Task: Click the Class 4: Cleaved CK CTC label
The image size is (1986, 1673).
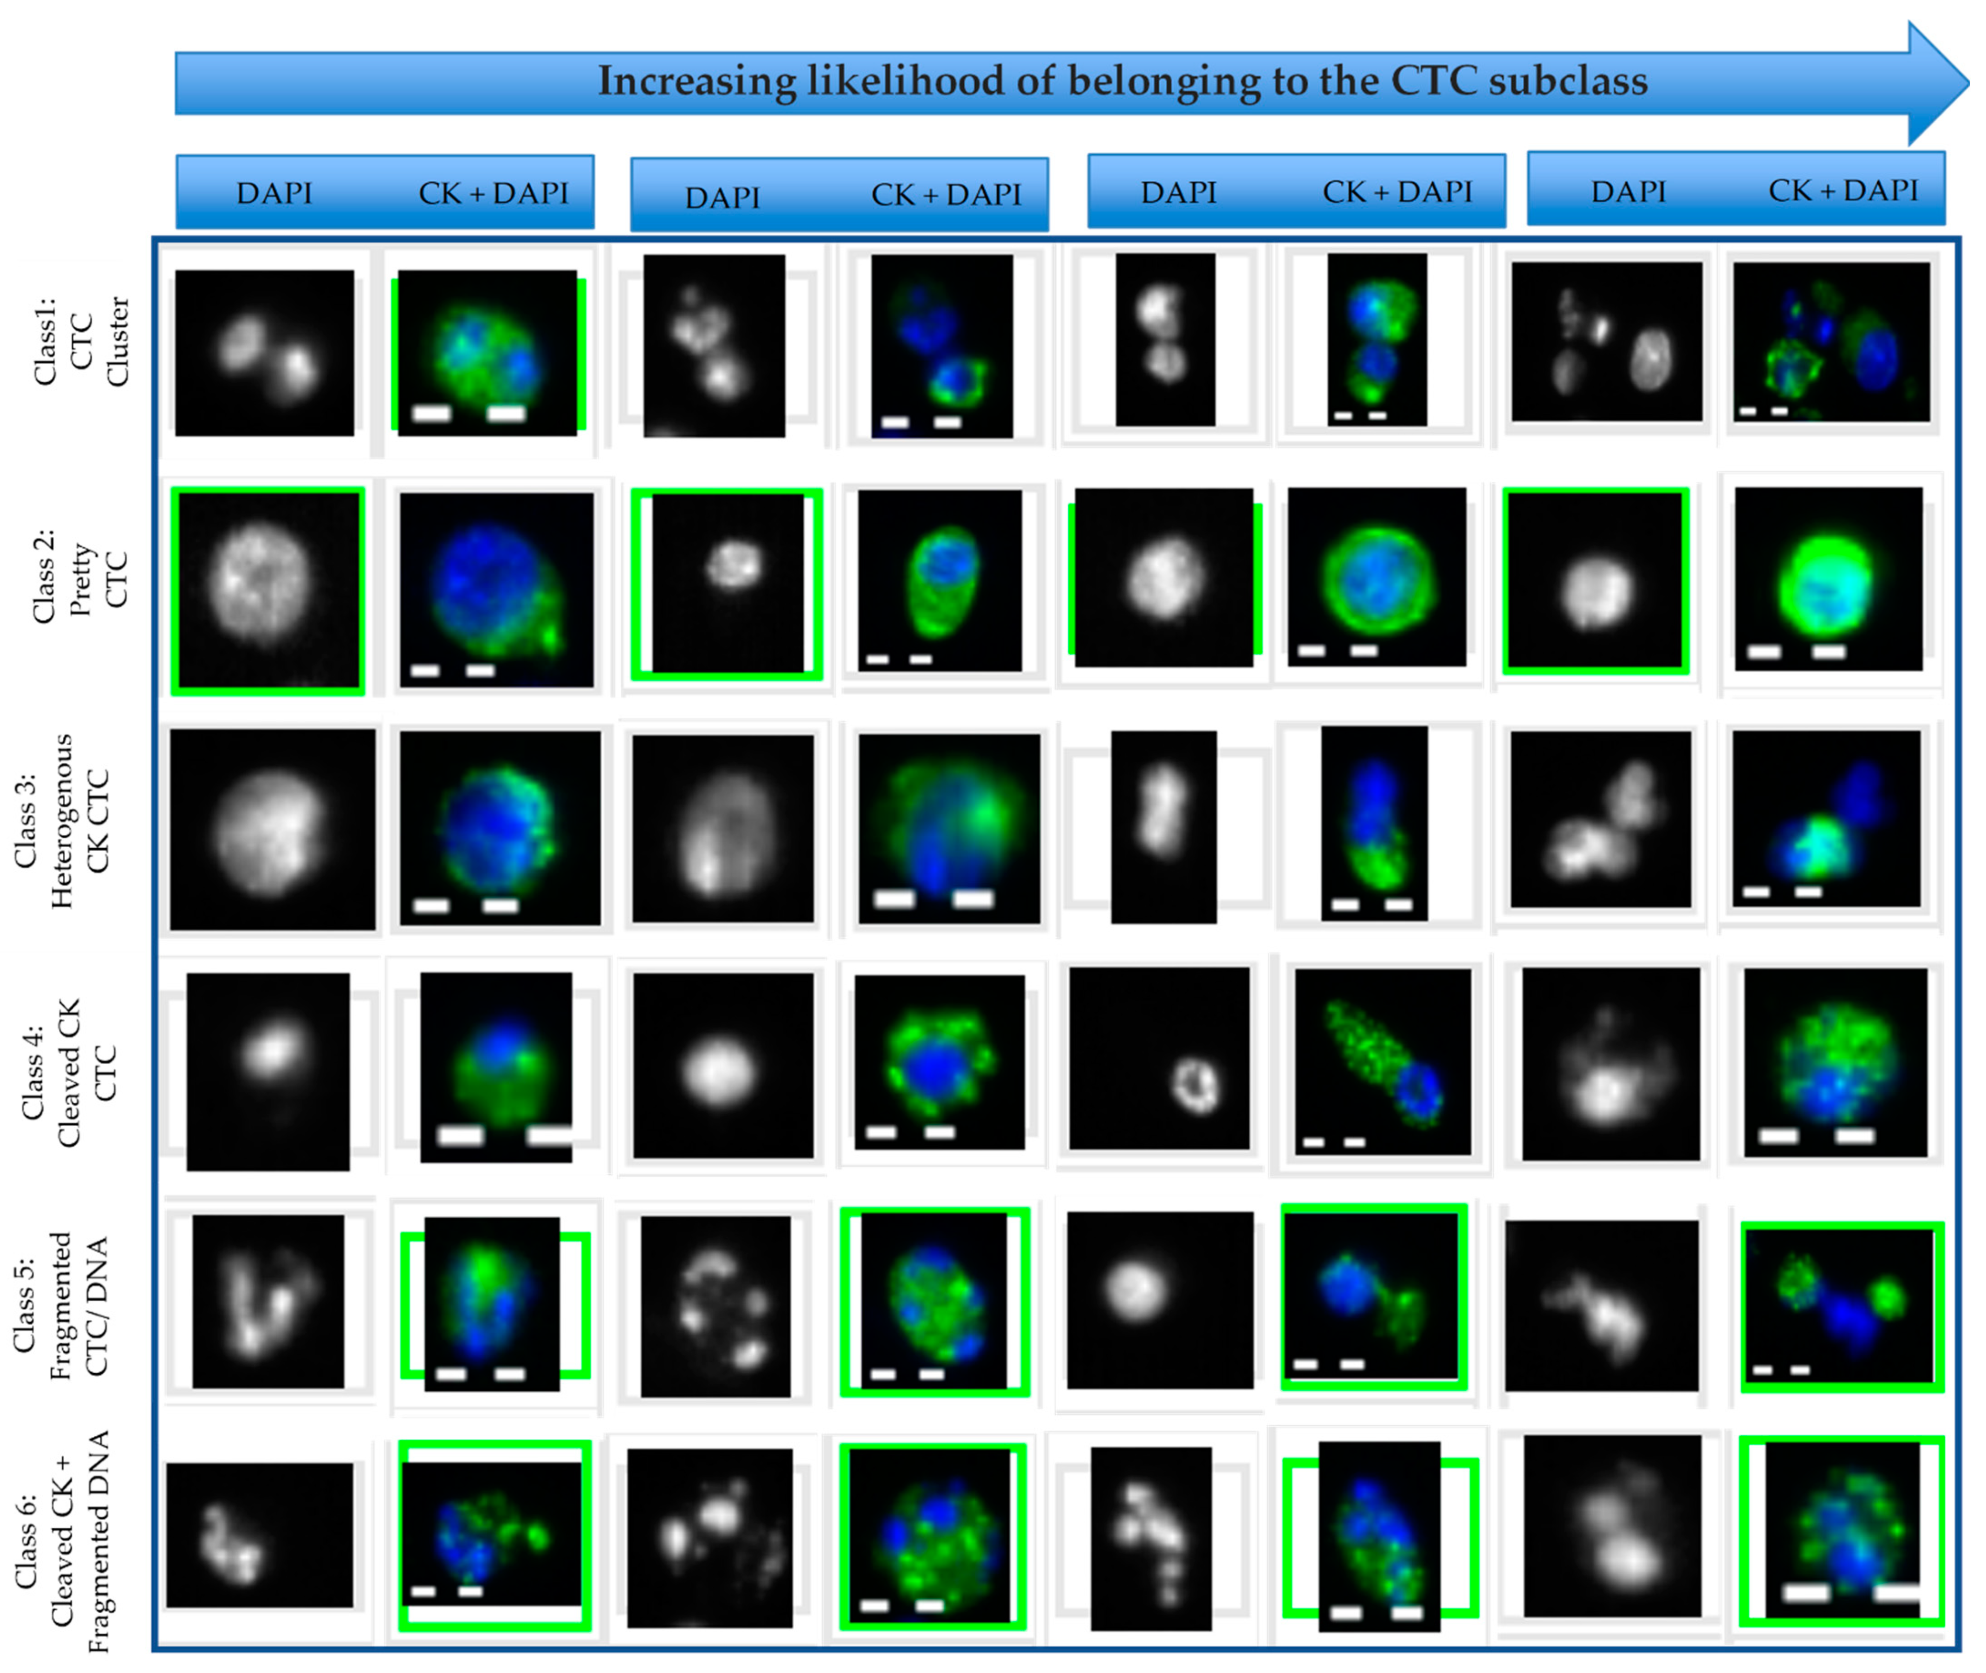Action: 68,1072
